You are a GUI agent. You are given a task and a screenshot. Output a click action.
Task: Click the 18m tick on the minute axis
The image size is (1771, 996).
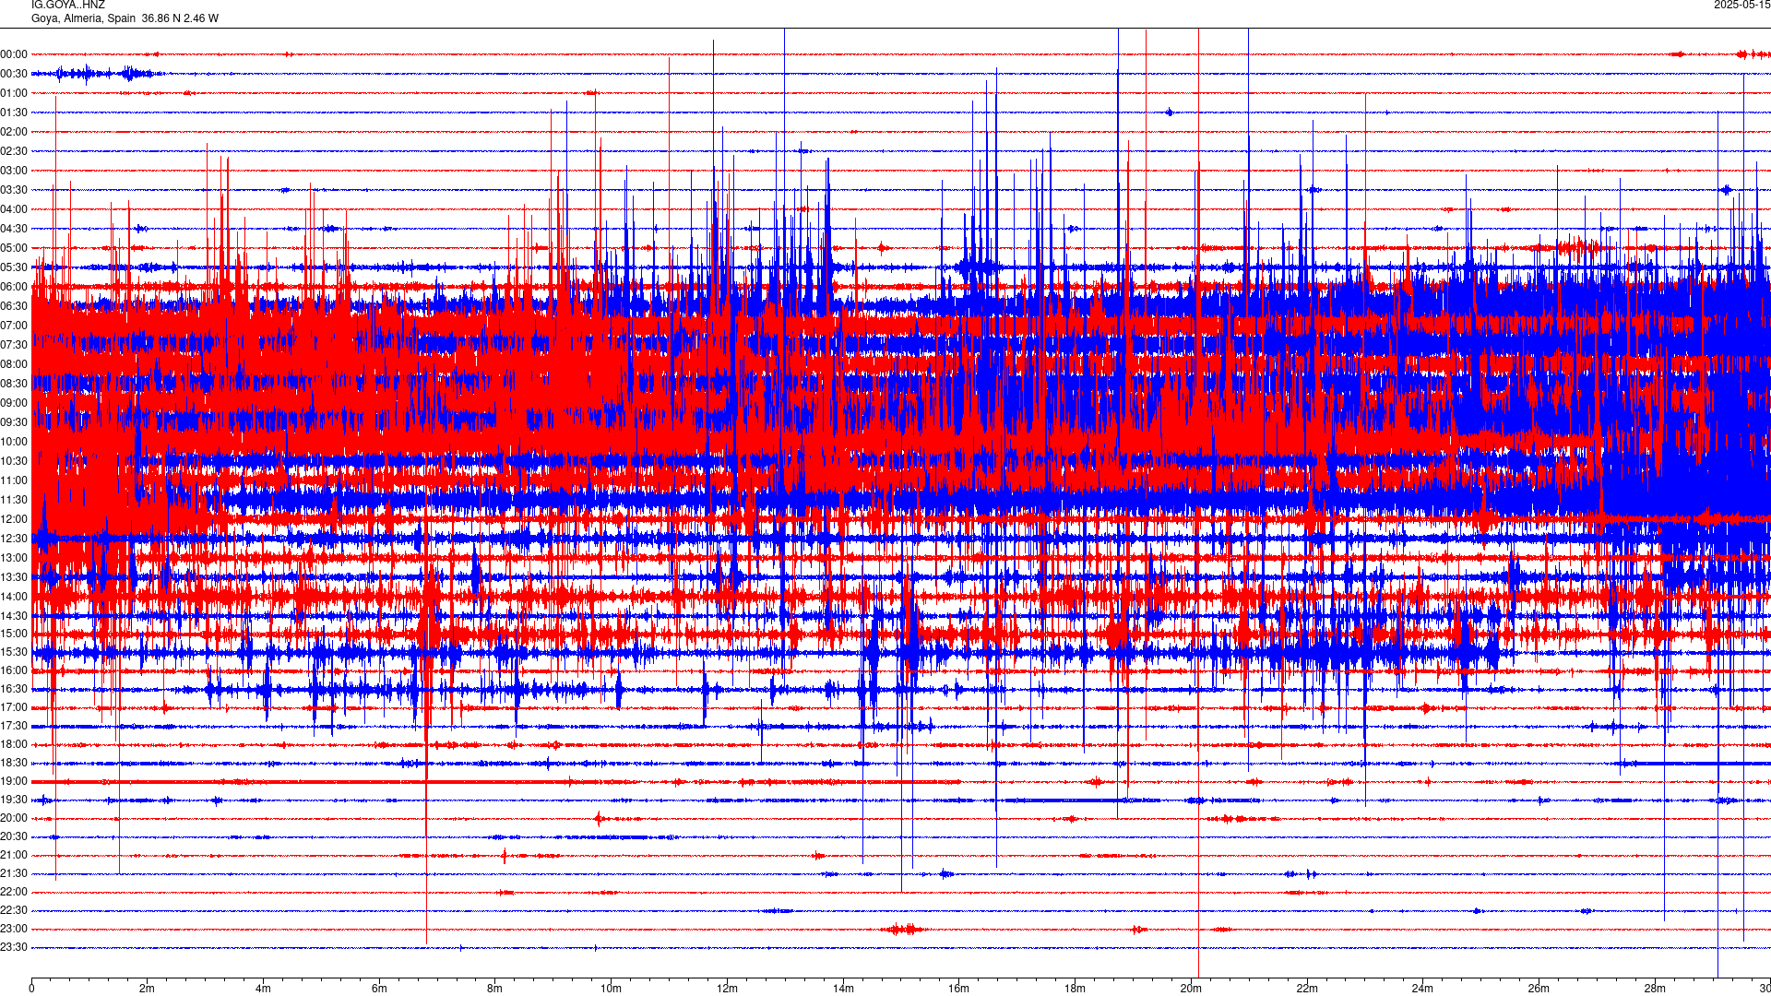pos(1075,989)
